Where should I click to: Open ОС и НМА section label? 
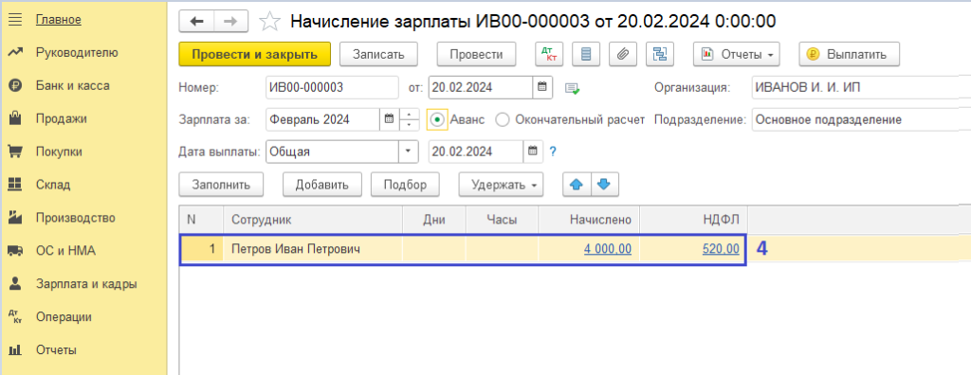tap(65, 251)
